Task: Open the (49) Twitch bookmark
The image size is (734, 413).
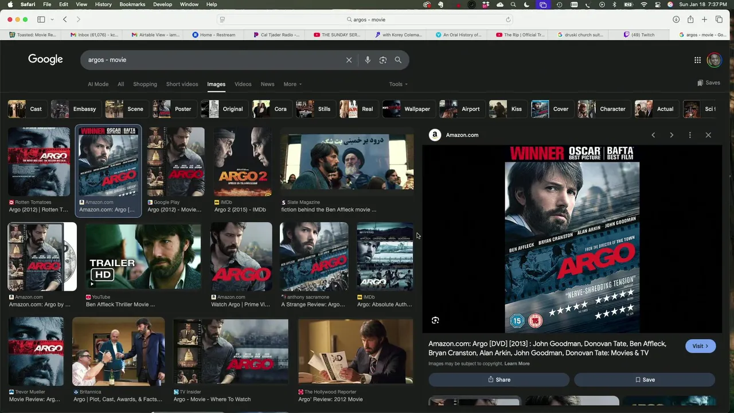Action: pos(639,34)
